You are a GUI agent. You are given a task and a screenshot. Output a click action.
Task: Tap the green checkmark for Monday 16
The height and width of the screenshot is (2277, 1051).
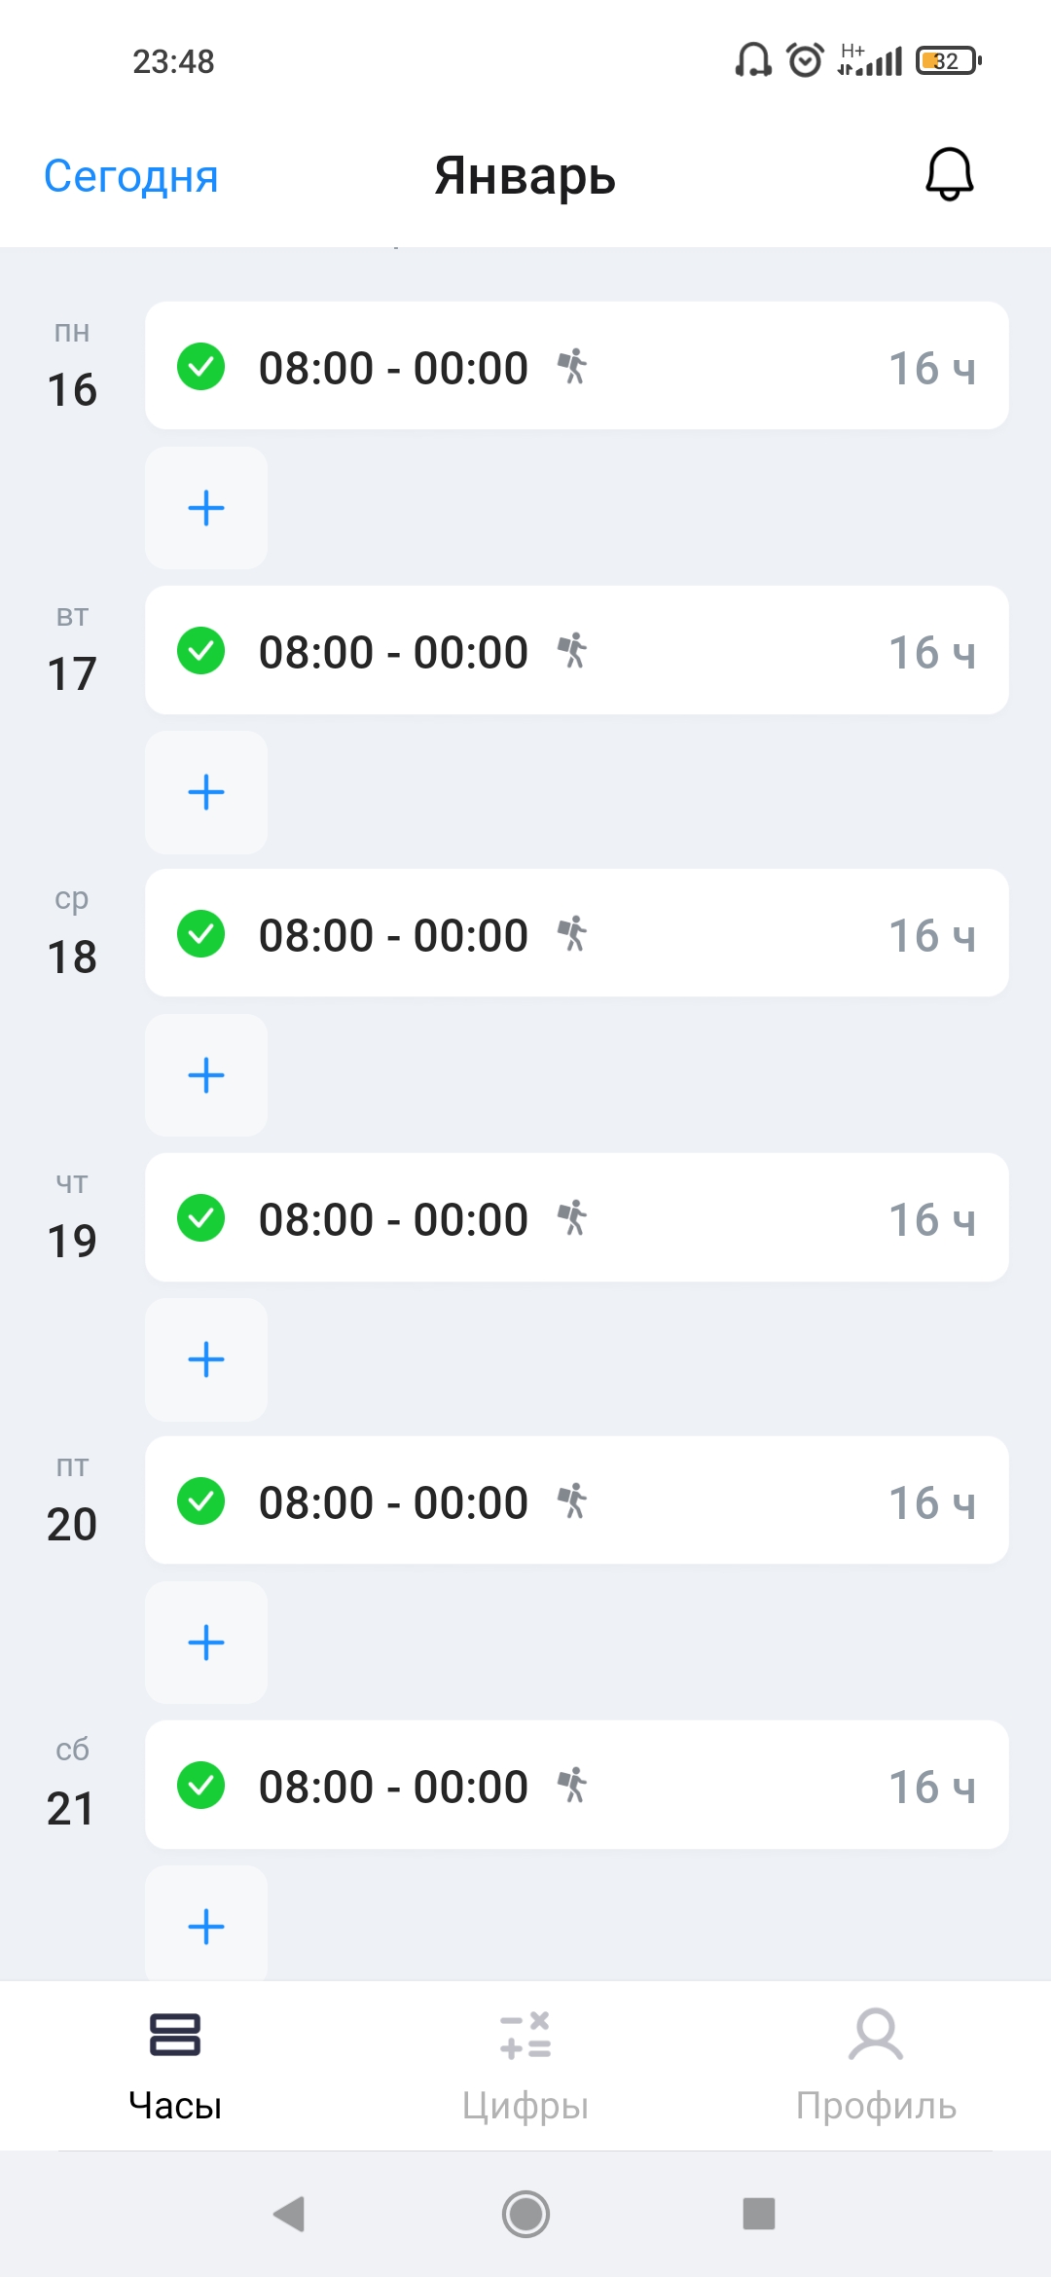point(201,367)
